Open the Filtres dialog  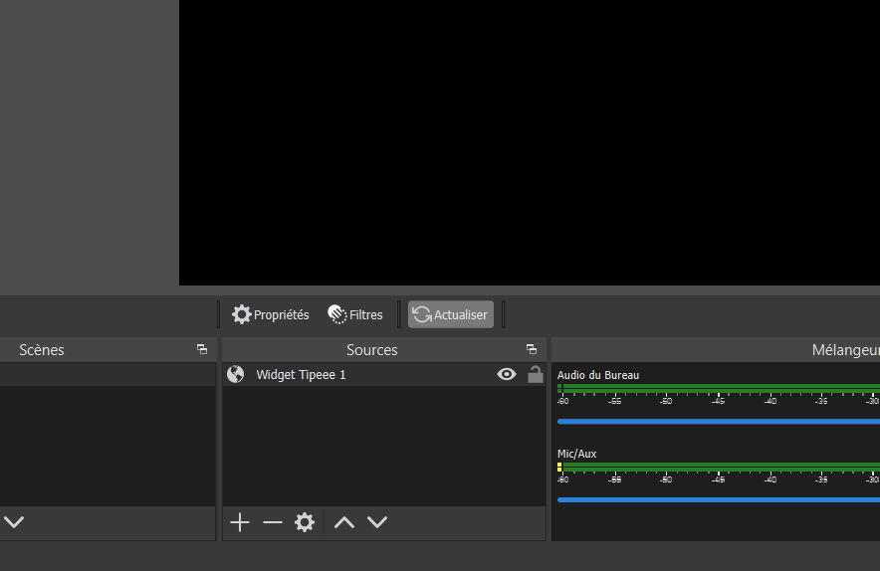[x=355, y=314]
